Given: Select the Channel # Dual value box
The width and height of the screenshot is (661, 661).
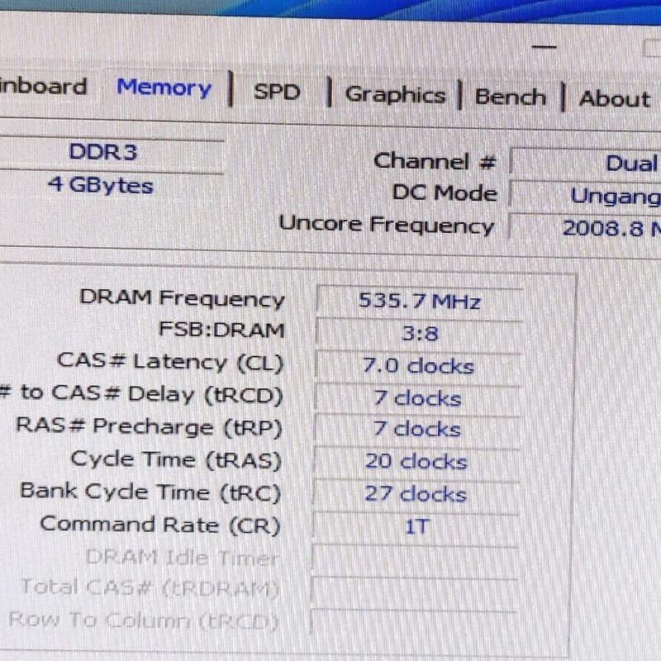Looking at the screenshot, I should click(x=587, y=163).
